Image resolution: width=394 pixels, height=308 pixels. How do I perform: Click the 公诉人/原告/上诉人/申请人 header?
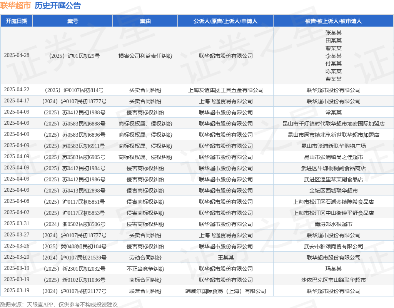click(x=225, y=21)
